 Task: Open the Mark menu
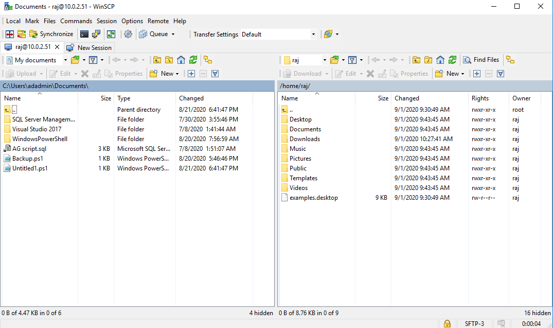click(32, 21)
